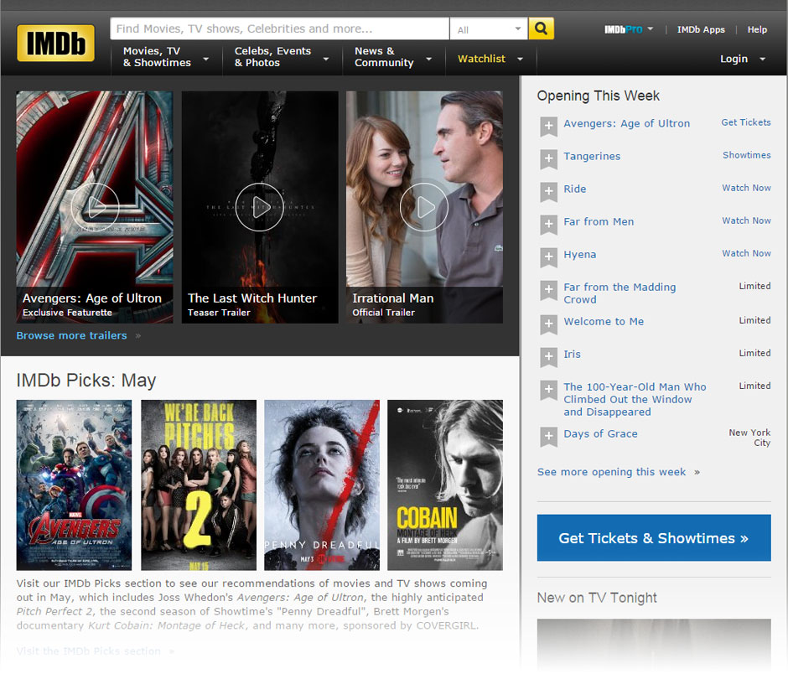
Task: Click Browse more trailers link
Action: pyautogui.click(x=71, y=335)
